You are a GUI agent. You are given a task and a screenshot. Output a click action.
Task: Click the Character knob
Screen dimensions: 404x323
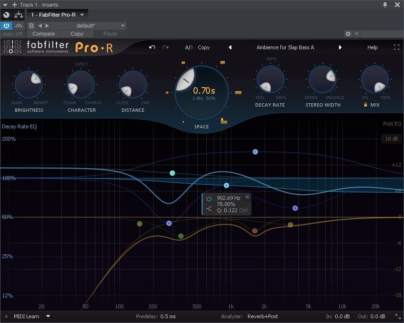coord(81,84)
